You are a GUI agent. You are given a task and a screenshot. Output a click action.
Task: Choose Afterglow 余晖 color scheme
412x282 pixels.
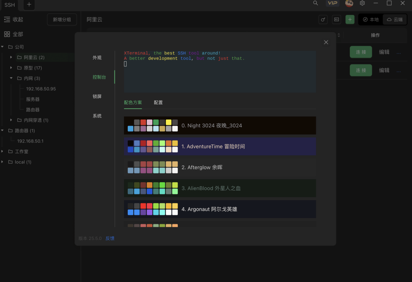tap(220, 167)
